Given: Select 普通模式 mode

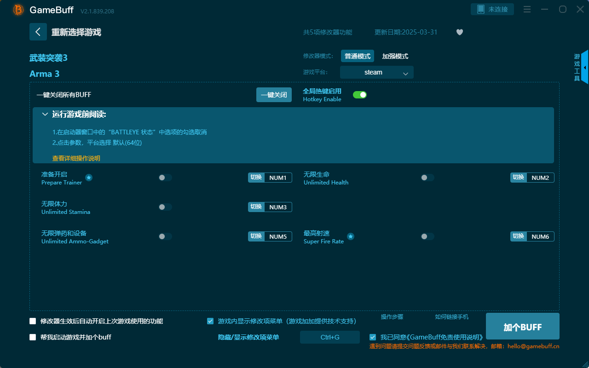Looking at the screenshot, I should [x=358, y=56].
